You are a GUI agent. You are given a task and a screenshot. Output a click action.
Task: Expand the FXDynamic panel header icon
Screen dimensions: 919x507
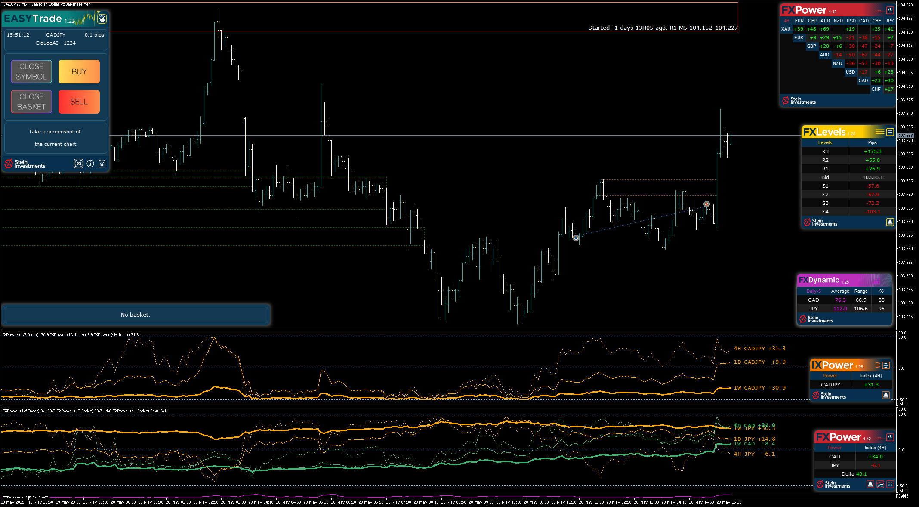coord(876,281)
